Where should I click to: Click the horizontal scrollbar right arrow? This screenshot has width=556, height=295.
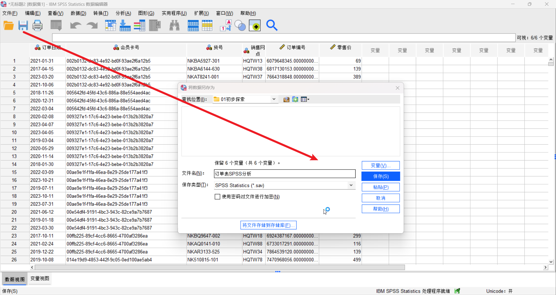click(546, 268)
